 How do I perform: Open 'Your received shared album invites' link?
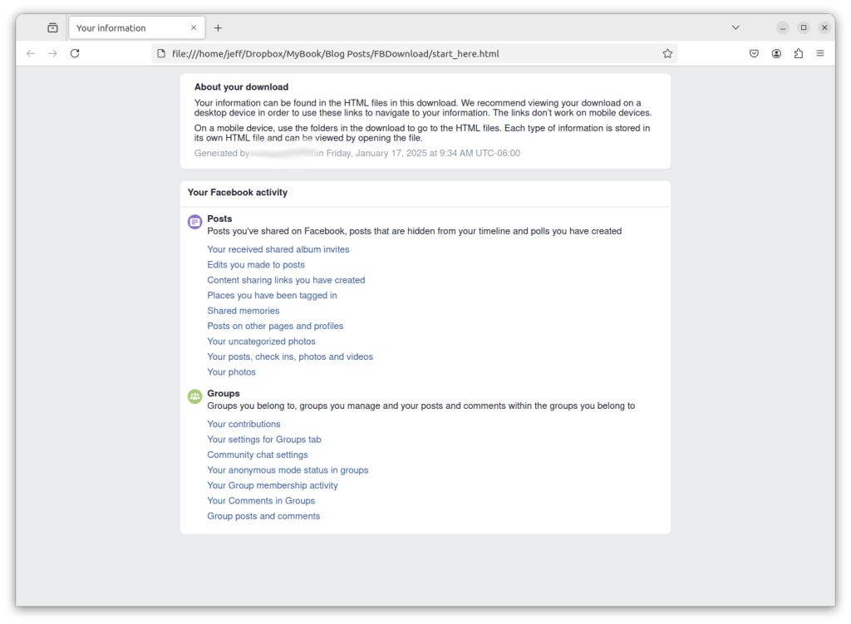278,249
